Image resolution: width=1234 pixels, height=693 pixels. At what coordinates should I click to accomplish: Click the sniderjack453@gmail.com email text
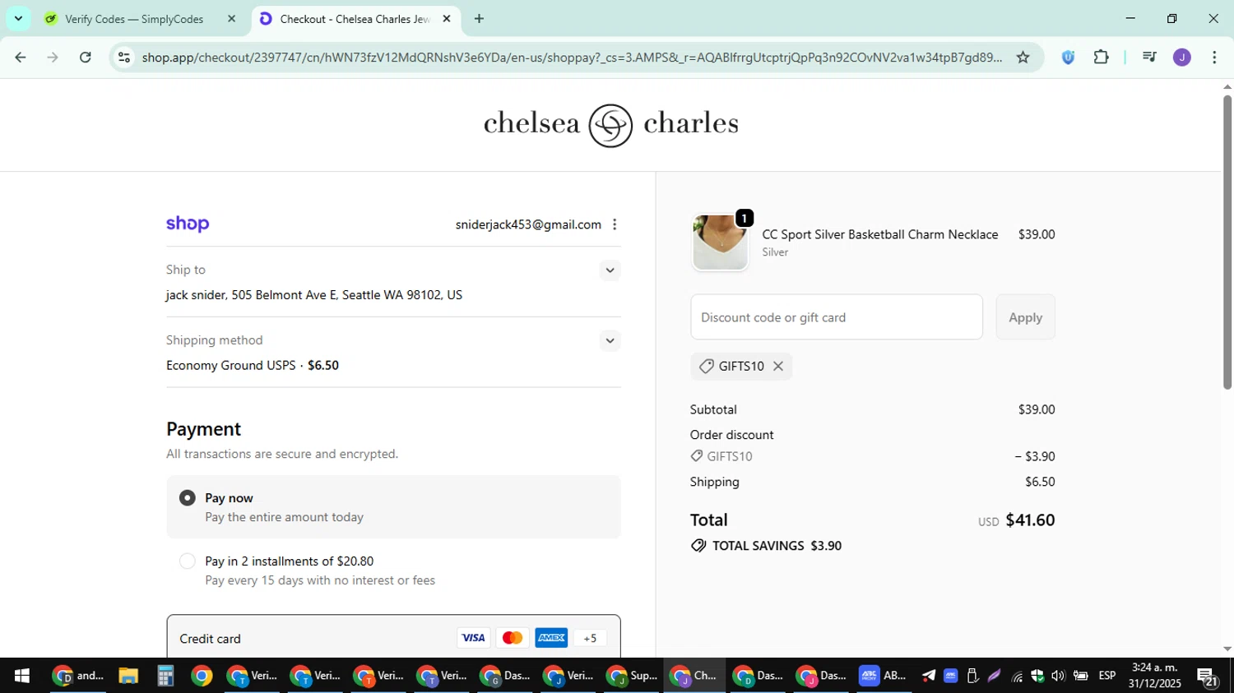528,224
